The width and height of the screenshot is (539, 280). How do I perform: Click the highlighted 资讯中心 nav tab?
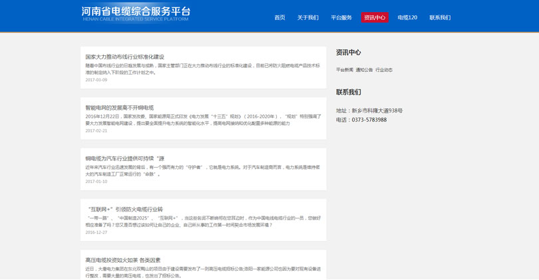[x=375, y=18]
